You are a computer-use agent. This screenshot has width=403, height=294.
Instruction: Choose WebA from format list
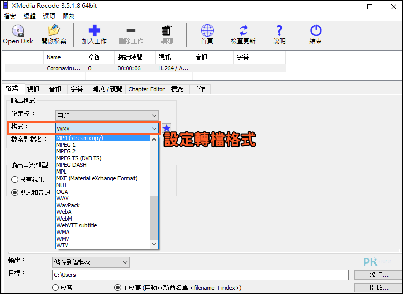(x=102, y=212)
